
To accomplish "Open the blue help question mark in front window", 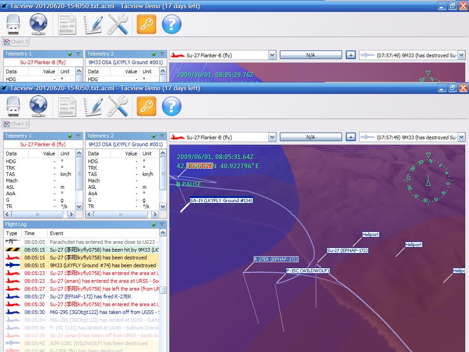I will pyautogui.click(x=172, y=106).
